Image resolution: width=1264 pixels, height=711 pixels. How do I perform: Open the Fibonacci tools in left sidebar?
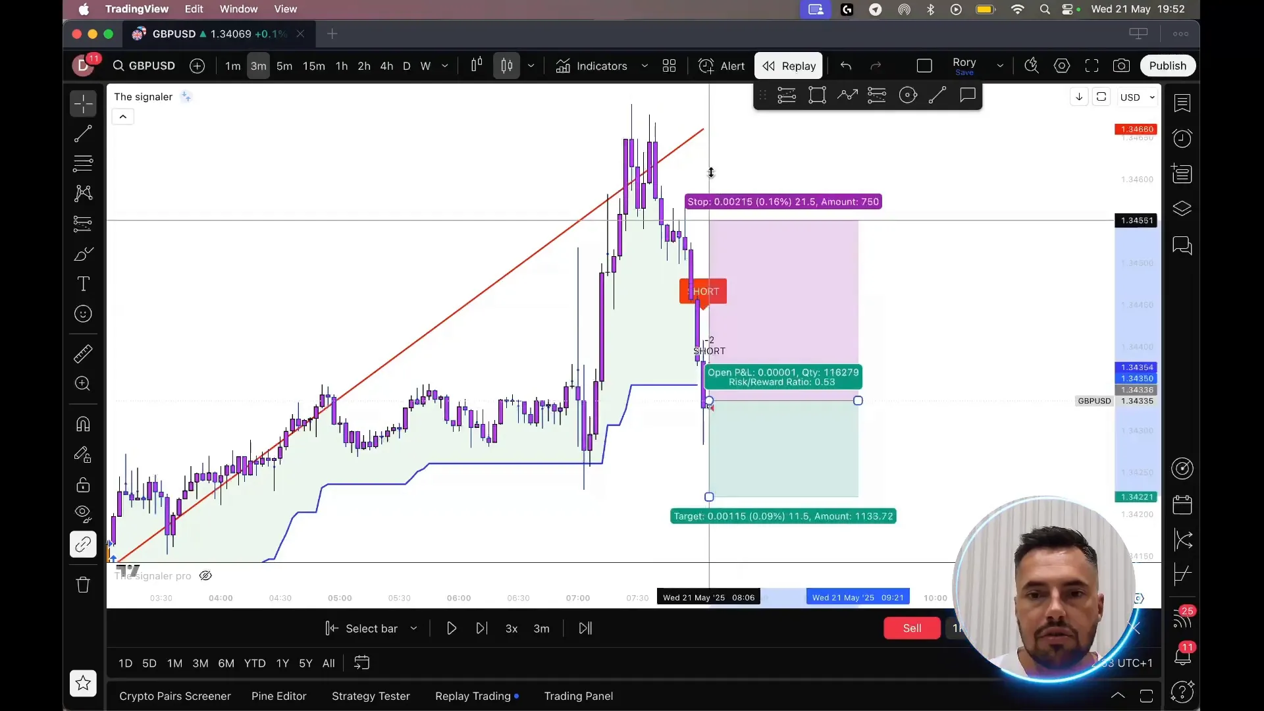(x=83, y=163)
